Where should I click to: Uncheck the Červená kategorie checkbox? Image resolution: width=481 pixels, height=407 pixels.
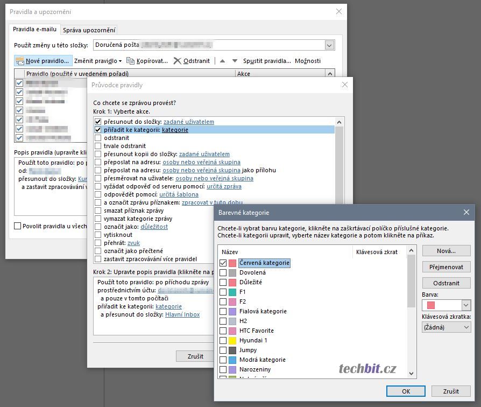click(223, 263)
